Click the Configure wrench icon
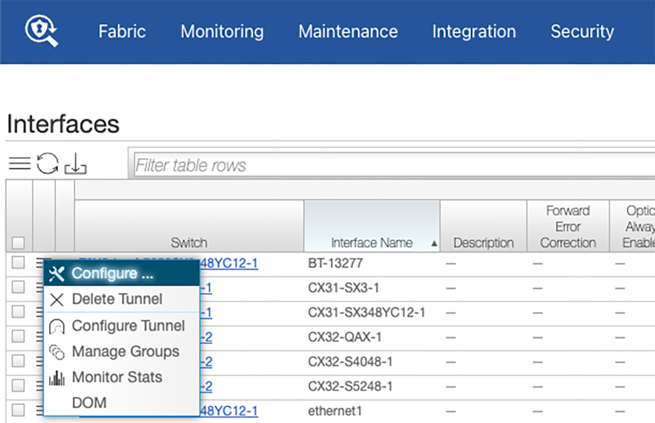 pyautogui.click(x=56, y=273)
